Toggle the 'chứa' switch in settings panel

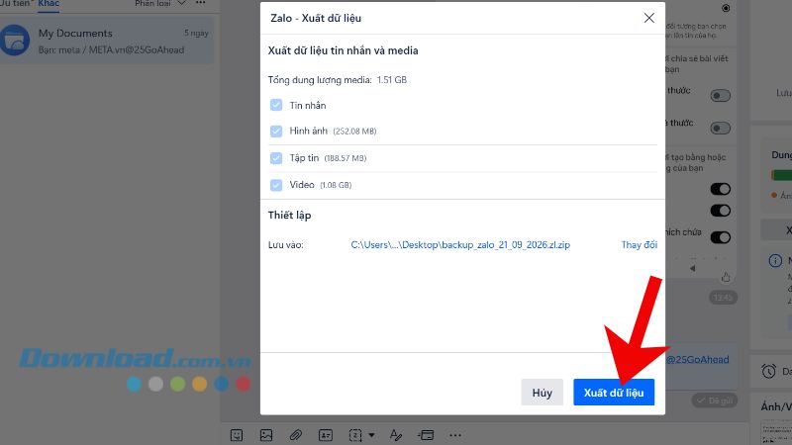tap(721, 237)
